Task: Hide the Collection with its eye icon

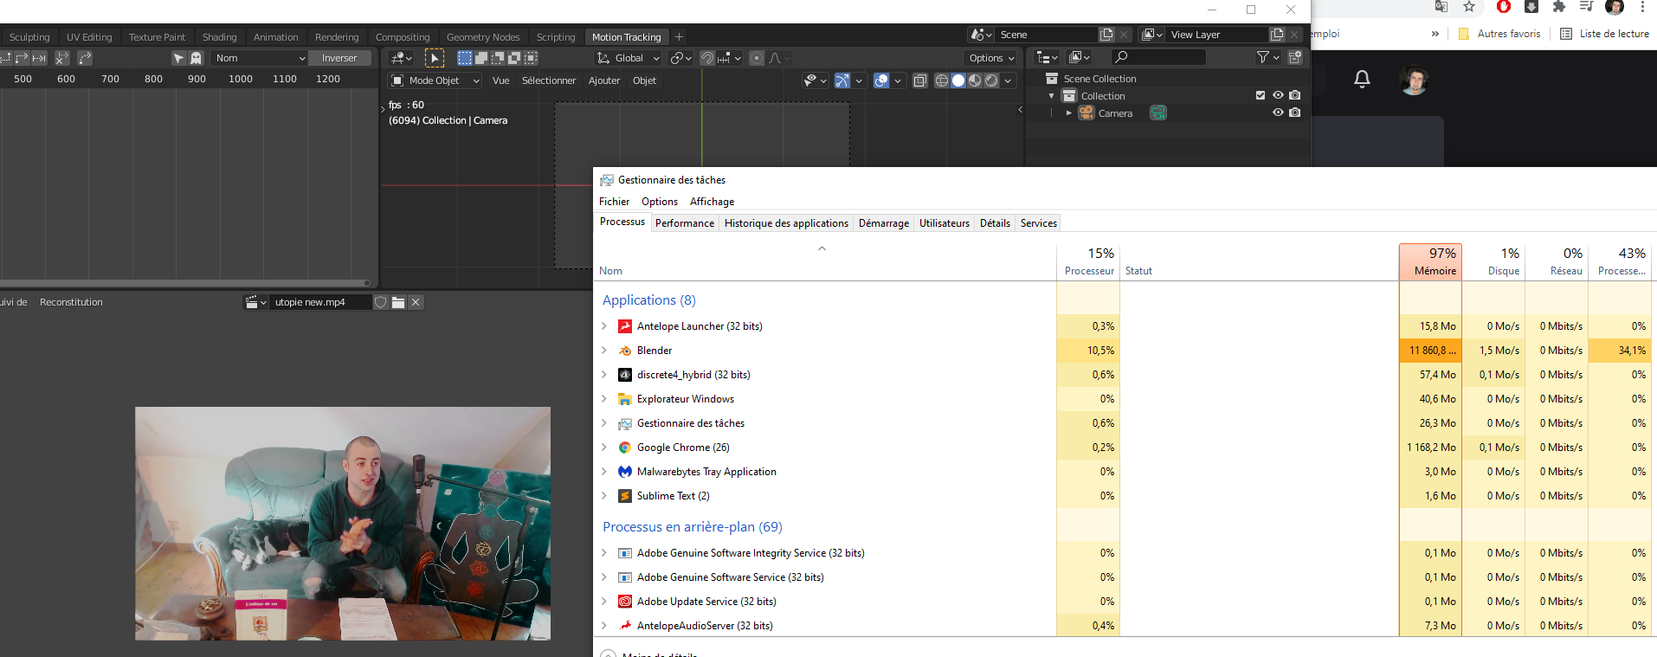Action: tap(1278, 95)
